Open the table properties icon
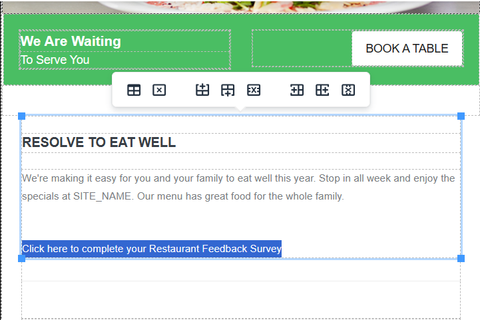The height and width of the screenshot is (320, 480). pyautogui.click(x=134, y=90)
